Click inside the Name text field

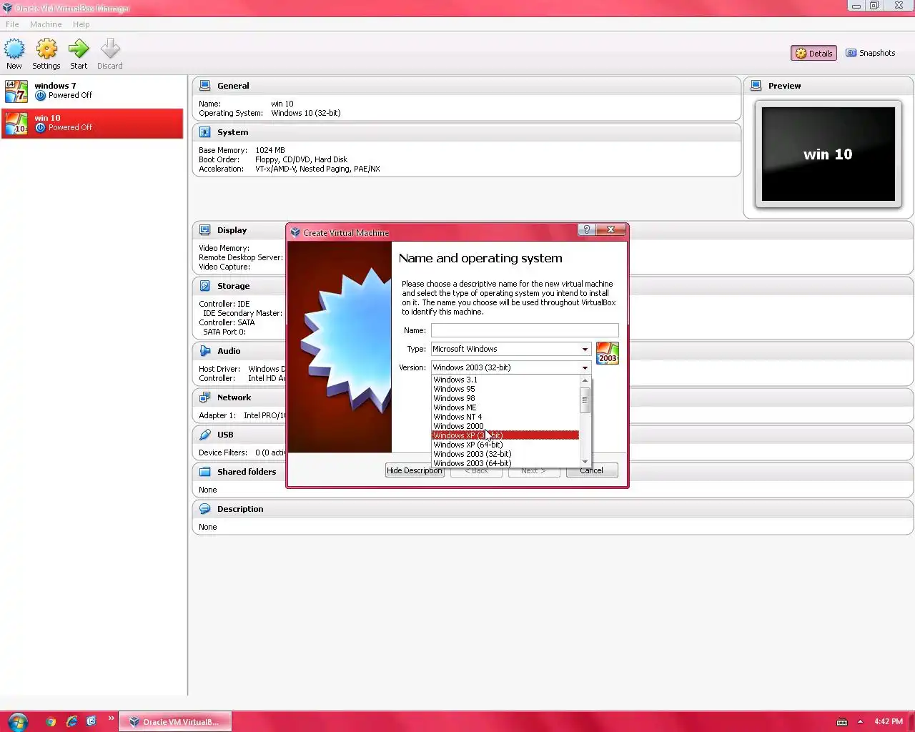[525, 330]
